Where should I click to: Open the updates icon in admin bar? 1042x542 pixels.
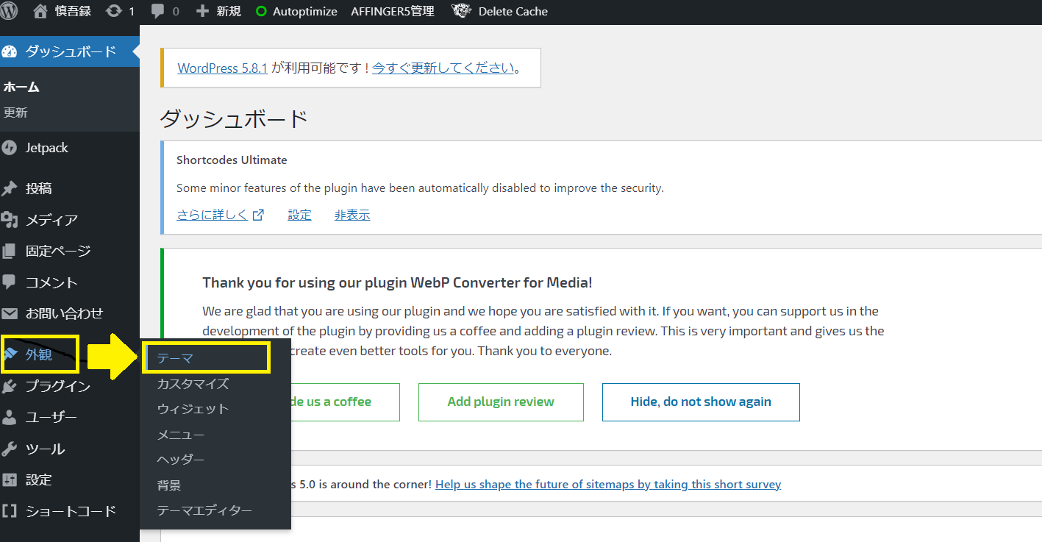[x=114, y=11]
